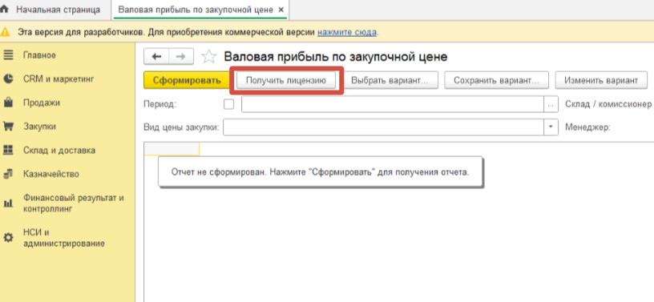Click the Закупки cart icon
Viewport: 654px width, 302px height.
coord(8,127)
